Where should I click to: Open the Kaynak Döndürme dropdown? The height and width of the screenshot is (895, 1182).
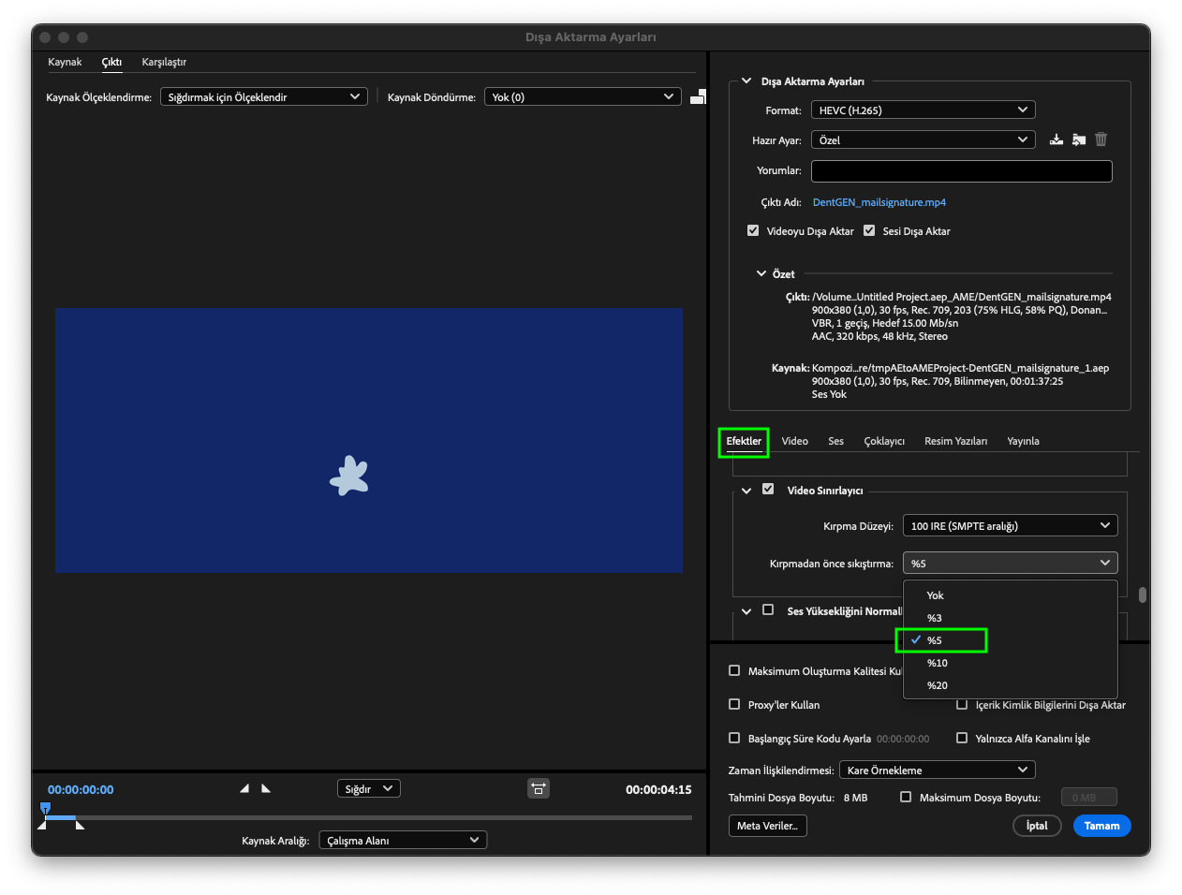pyautogui.click(x=583, y=96)
